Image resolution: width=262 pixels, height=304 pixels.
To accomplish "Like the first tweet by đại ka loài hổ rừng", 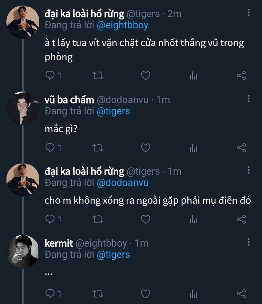I will point(146,76).
